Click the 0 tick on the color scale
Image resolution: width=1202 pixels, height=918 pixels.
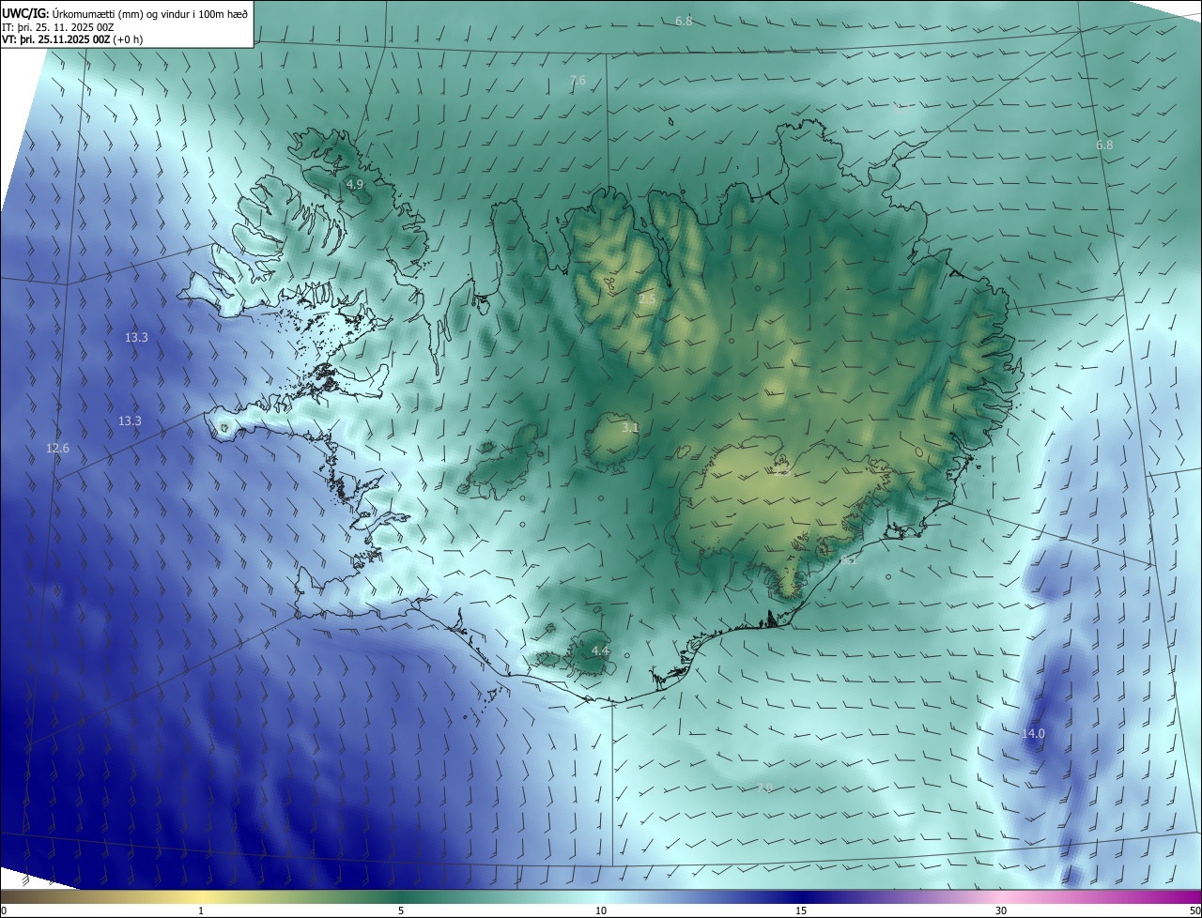[x=4, y=911]
